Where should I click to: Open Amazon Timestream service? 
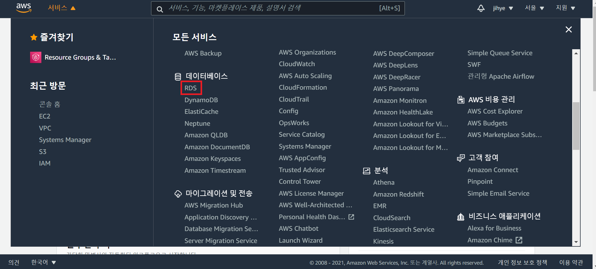[215, 171]
